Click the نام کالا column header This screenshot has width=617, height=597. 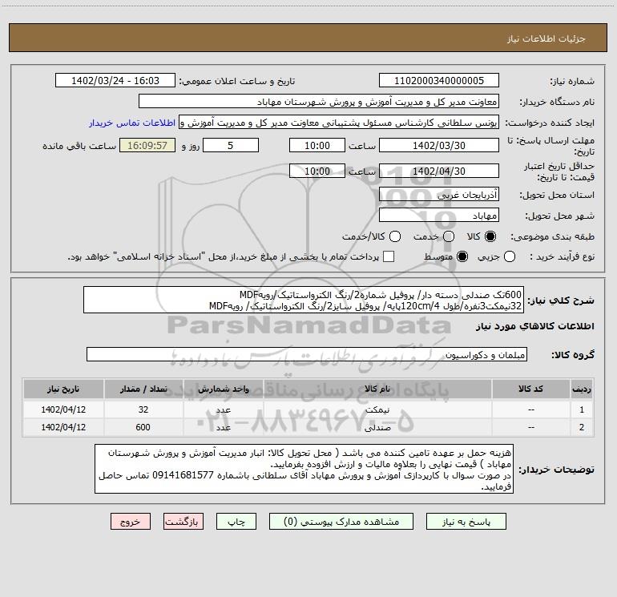pos(377,389)
